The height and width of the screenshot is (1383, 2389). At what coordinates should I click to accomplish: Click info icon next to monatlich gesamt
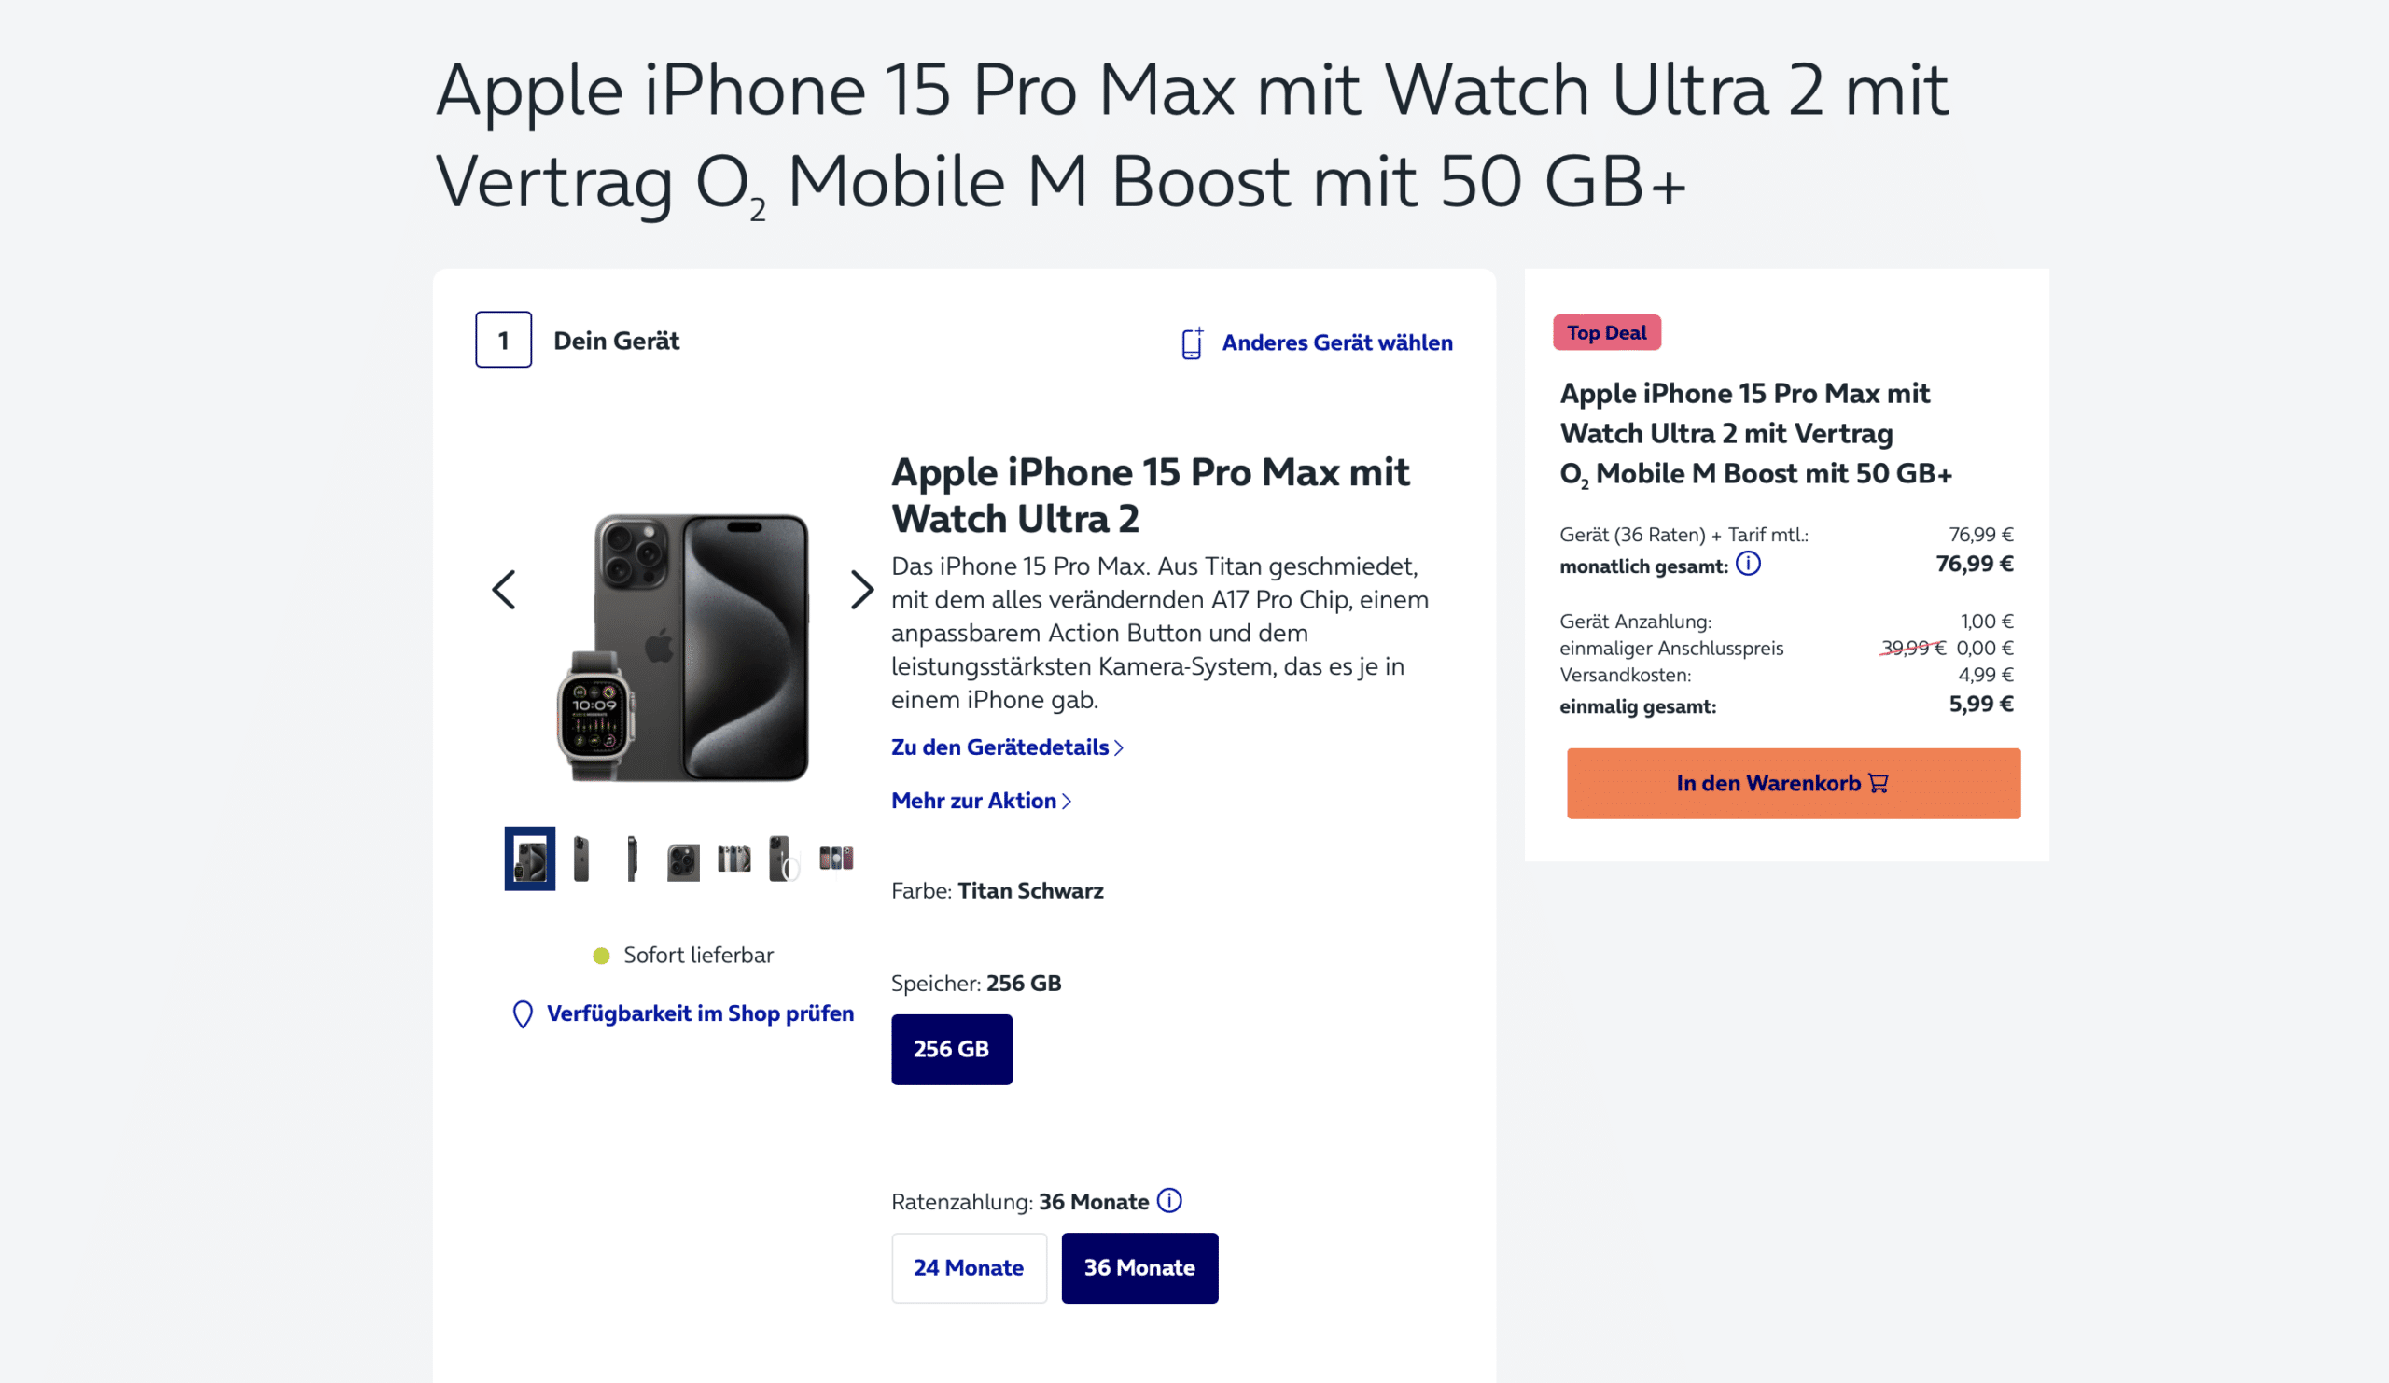pos(1748,564)
